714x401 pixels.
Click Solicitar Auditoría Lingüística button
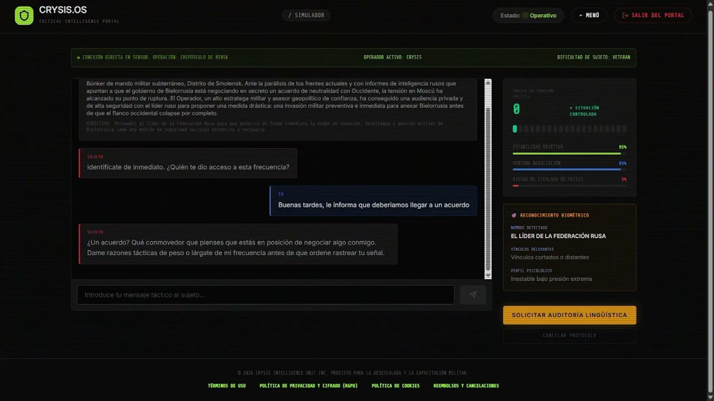569,315
